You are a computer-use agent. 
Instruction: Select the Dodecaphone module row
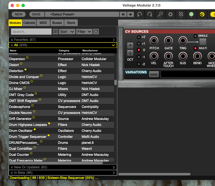pos(62,107)
